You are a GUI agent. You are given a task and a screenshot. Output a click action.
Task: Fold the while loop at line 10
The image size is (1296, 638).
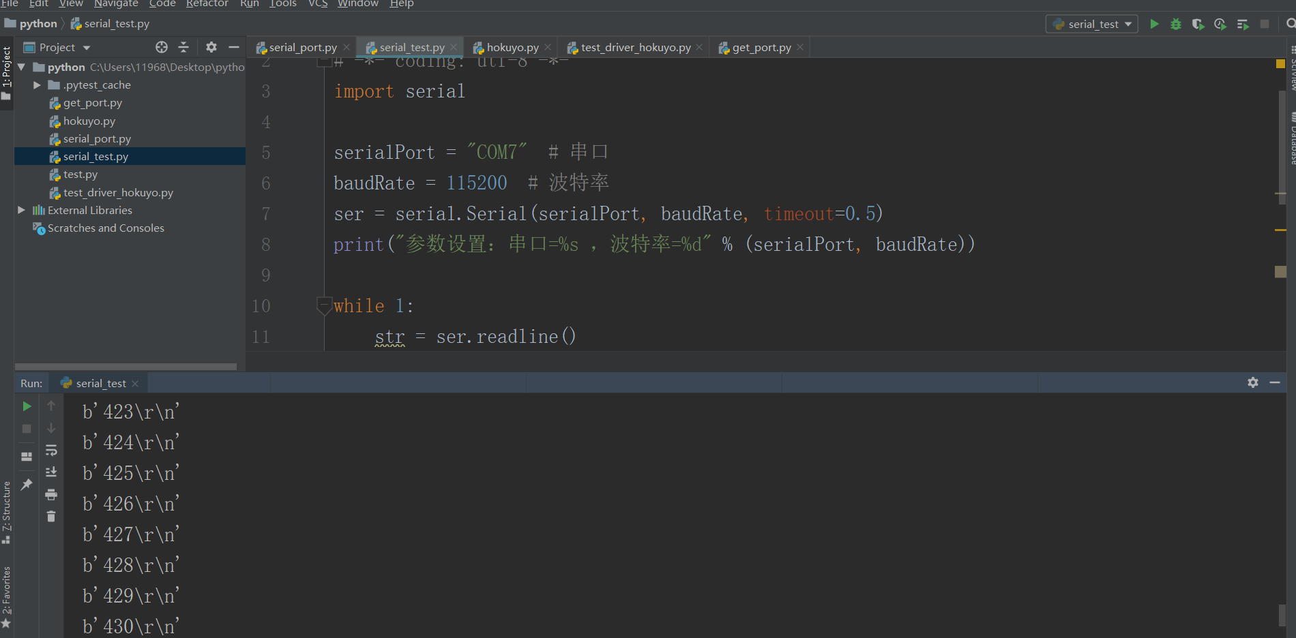tap(324, 305)
